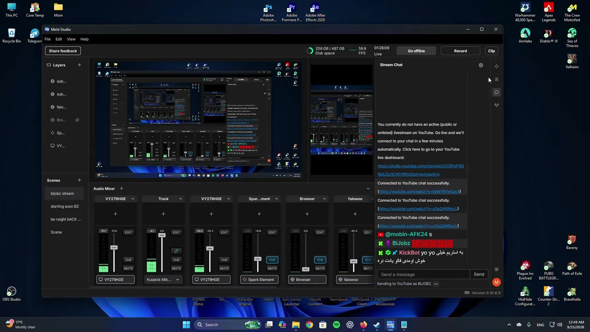Add an effect to the first VY279HGE channel
The image size is (590, 332).
(115, 214)
